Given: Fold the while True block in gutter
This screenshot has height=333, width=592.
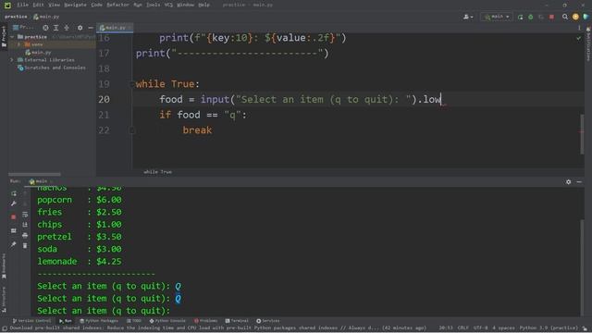Looking at the screenshot, I should coord(132,84).
